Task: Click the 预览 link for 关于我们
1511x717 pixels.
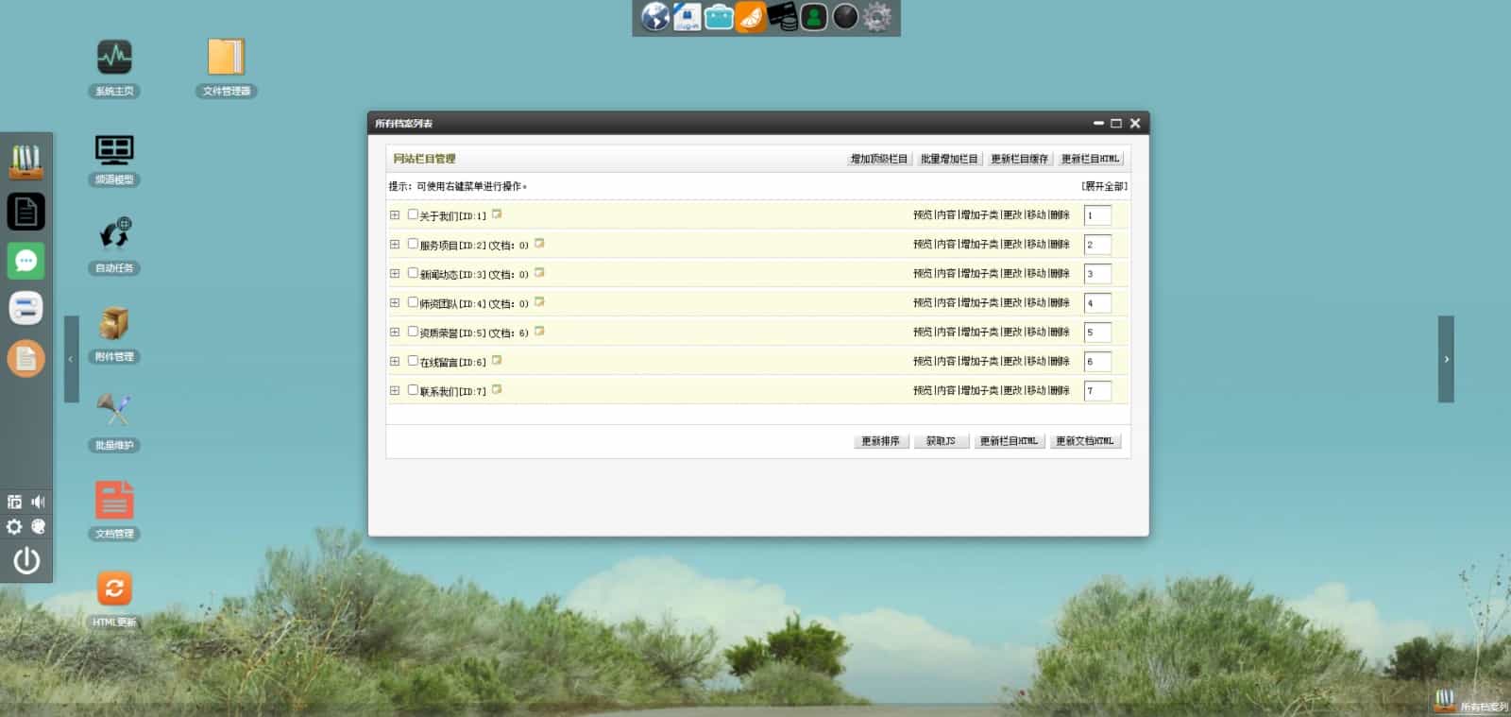Action: tap(923, 215)
